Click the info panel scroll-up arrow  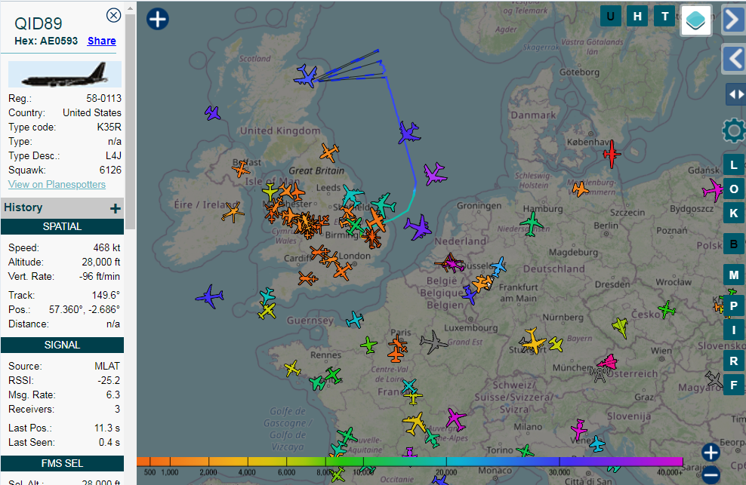coord(131,8)
